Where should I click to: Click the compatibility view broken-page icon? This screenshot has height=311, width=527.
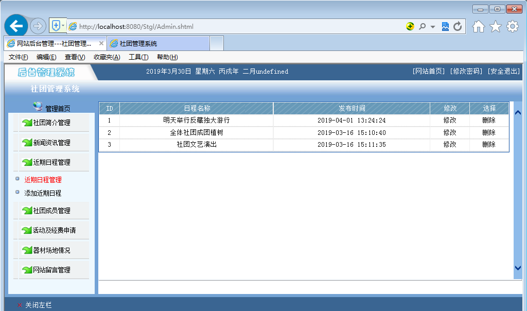tap(445, 26)
